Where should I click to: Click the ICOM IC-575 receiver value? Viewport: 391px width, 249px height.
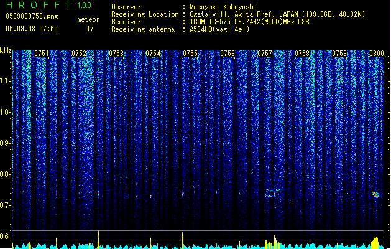(x=250, y=22)
